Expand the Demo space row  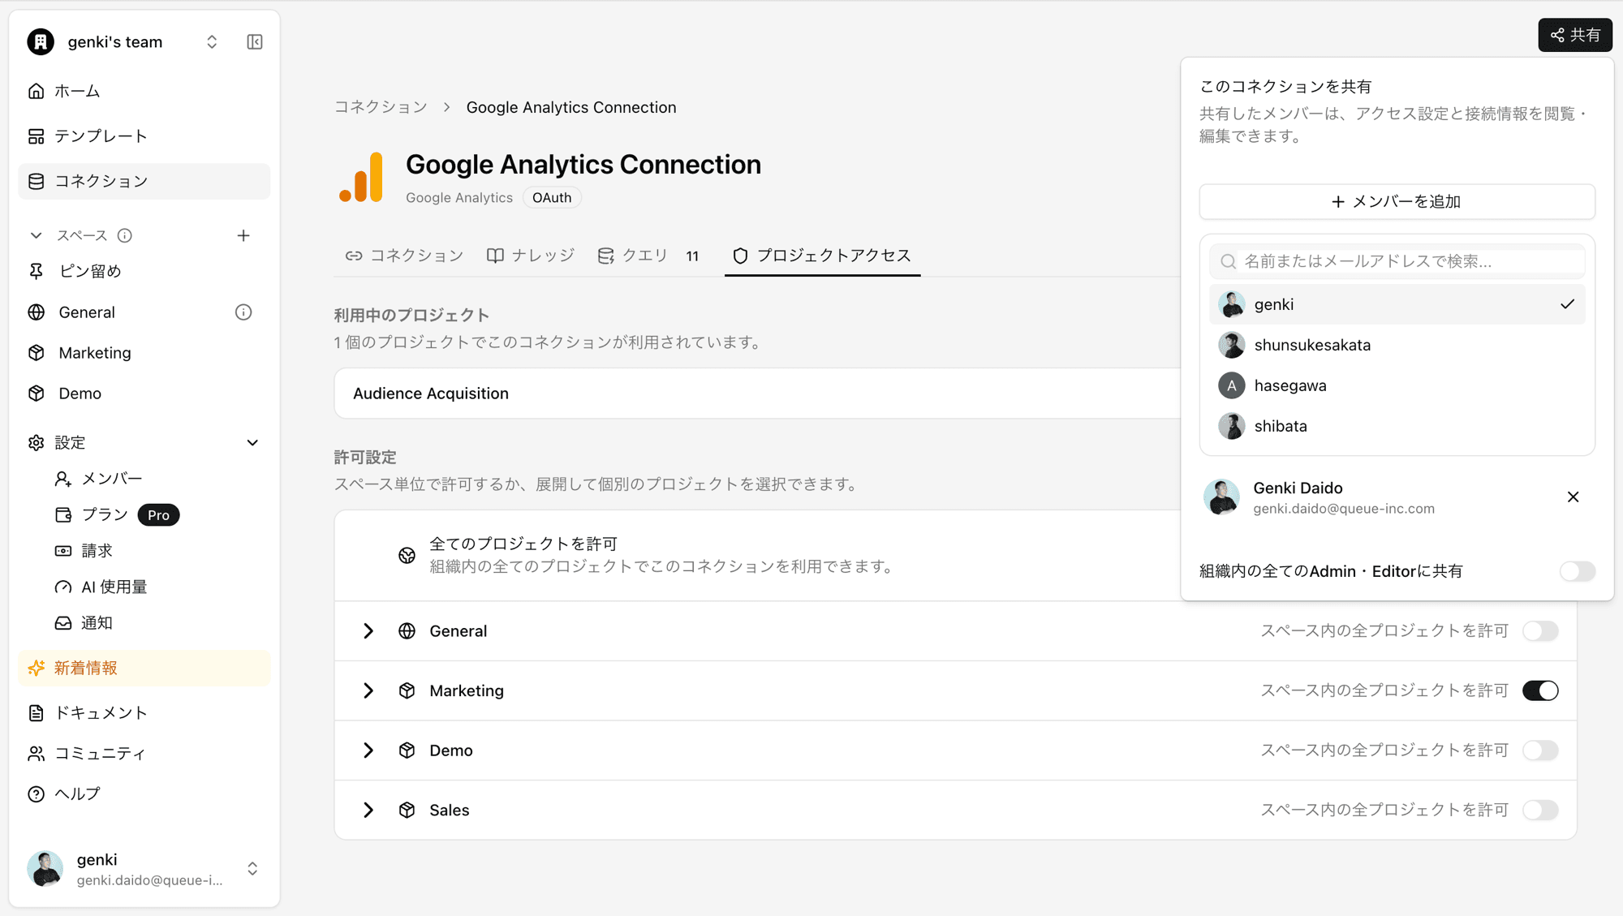click(x=368, y=750)
